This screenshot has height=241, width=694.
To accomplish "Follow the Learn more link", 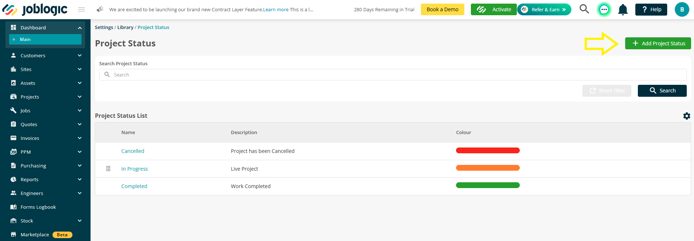I will click(276, 9).
